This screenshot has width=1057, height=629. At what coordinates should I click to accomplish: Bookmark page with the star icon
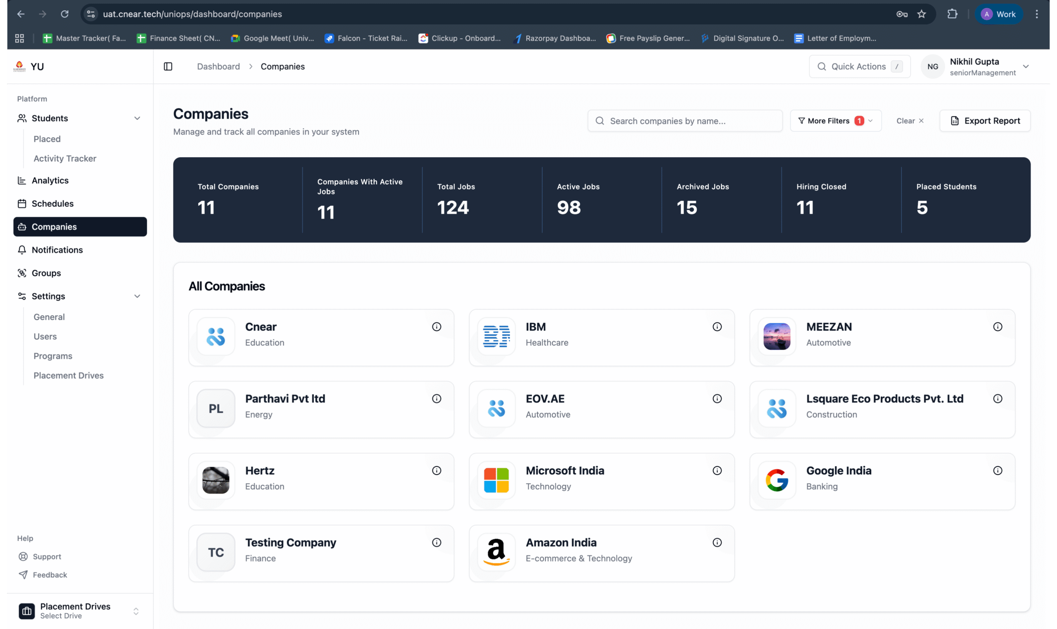(921, 14)
